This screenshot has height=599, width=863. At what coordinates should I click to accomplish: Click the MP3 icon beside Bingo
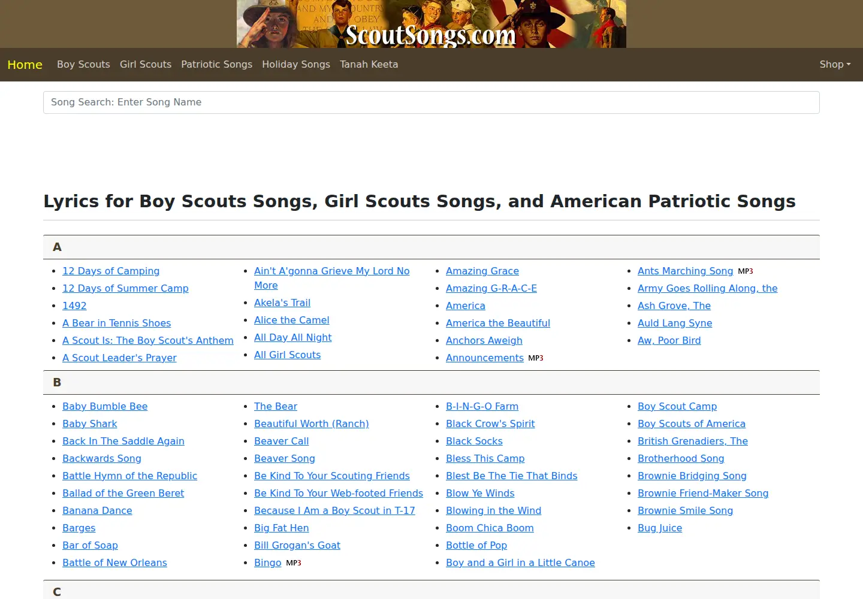[294, 563]
